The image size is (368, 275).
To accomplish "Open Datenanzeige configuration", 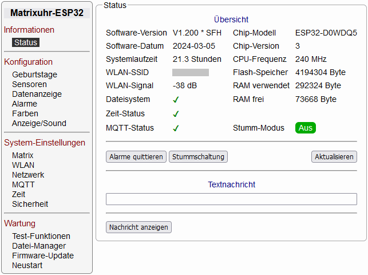I will click(37, 94).
